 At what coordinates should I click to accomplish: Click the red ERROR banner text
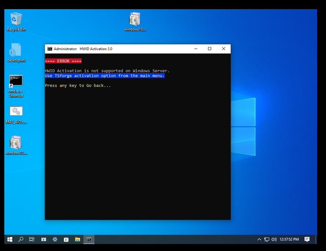pyautogui.click(x=63, y=61)
